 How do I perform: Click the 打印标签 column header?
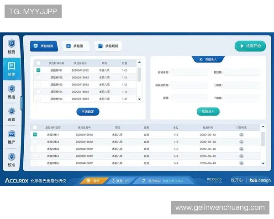point(241,128)
